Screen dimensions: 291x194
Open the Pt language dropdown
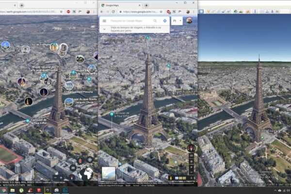pos(177,21)
